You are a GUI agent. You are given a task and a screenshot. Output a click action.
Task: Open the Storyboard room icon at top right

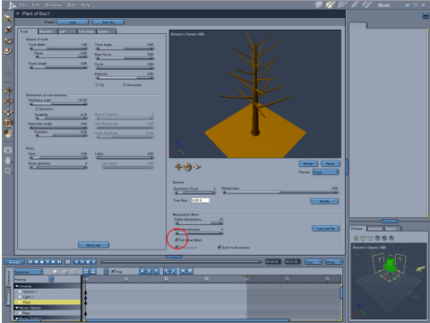(x=342, y=4)
